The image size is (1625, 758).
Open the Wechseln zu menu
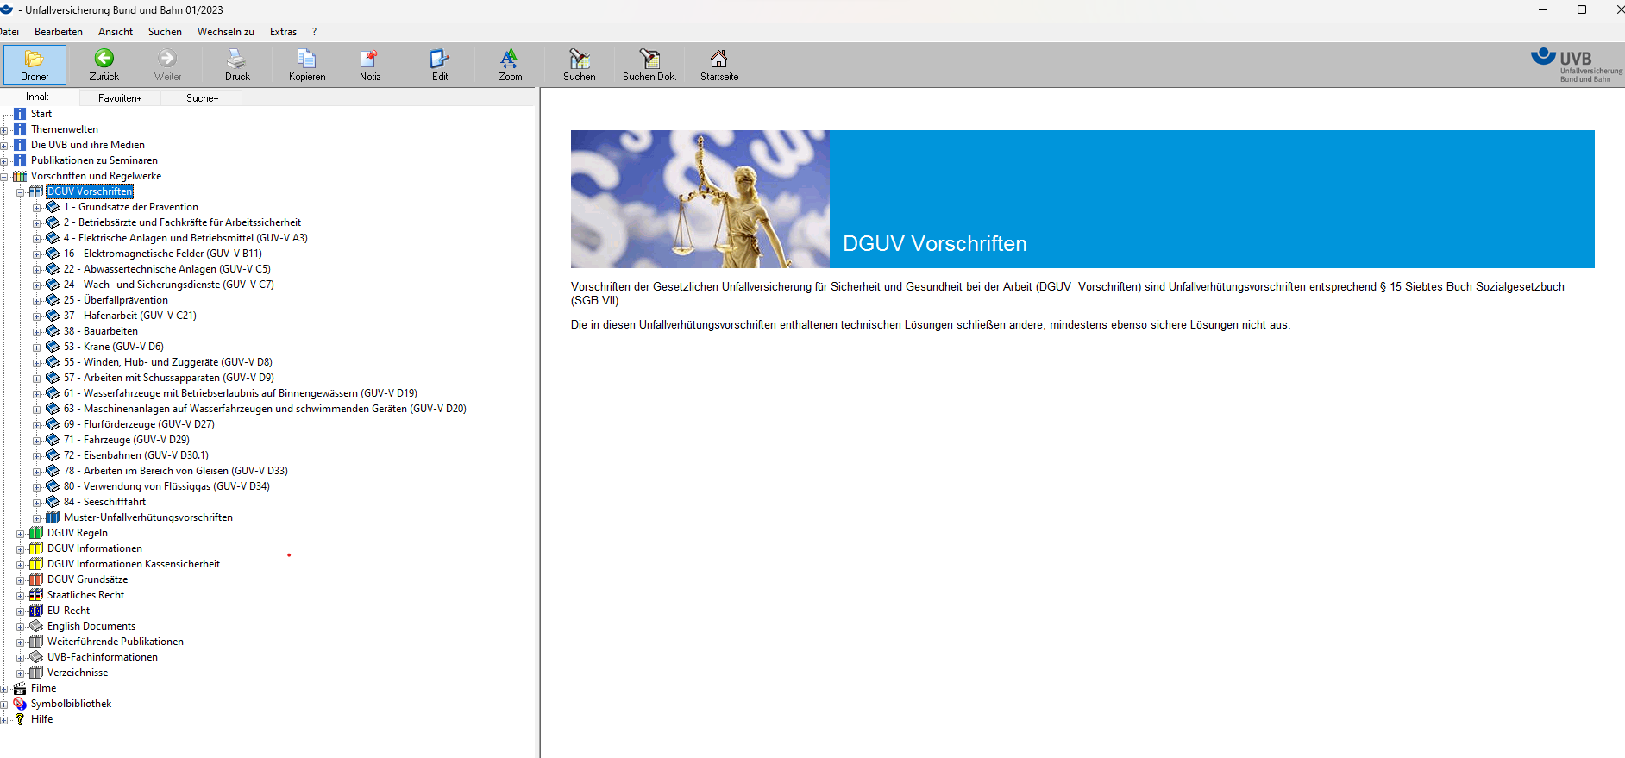[x=225, y=32]
